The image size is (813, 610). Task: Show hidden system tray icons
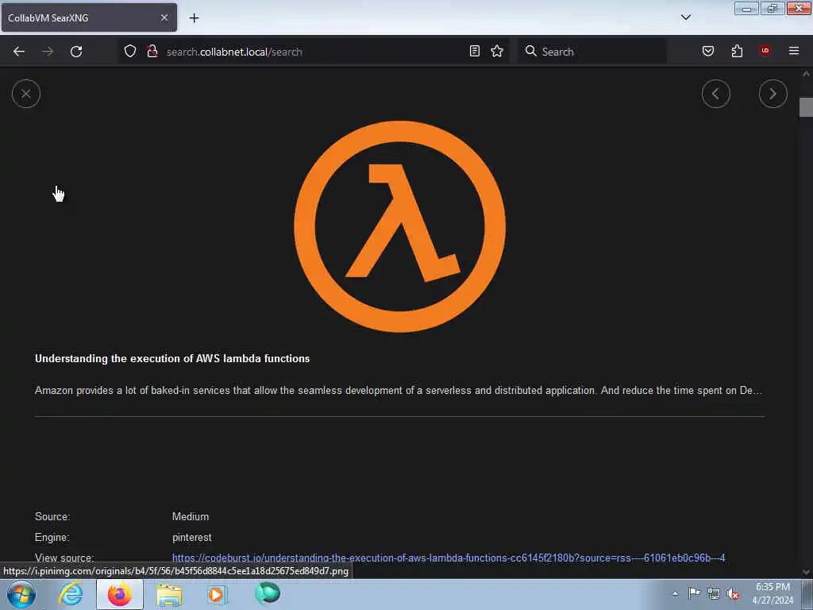pyautogui.click(x=675, y=594)
